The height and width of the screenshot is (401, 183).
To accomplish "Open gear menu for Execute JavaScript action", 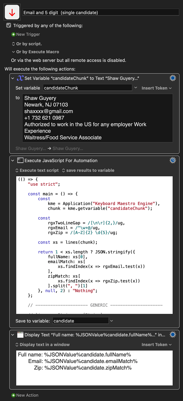I will click(173, 160).
